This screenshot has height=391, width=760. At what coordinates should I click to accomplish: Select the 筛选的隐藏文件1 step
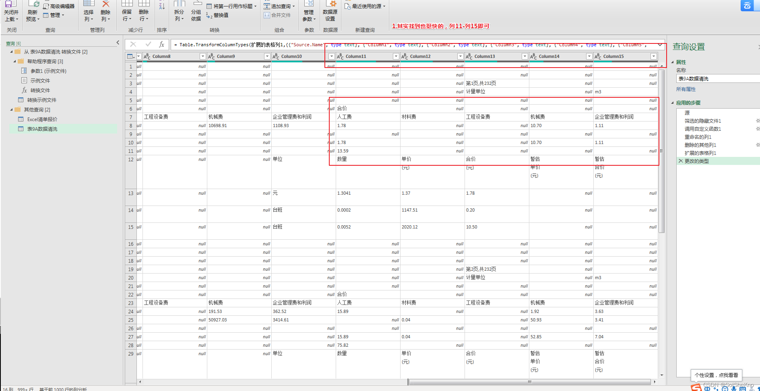[x=703, y=121]
